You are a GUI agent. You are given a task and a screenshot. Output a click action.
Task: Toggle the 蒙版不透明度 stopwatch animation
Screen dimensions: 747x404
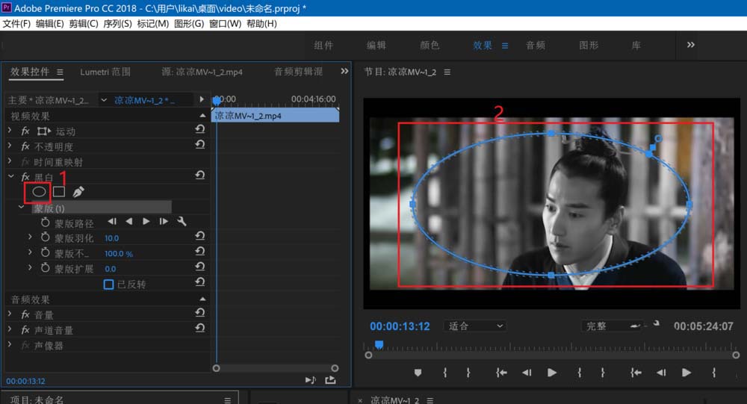(46, 252)
